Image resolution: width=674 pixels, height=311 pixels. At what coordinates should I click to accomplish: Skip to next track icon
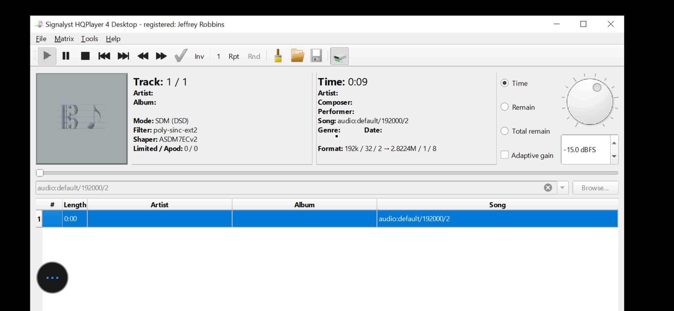[123, 56]
